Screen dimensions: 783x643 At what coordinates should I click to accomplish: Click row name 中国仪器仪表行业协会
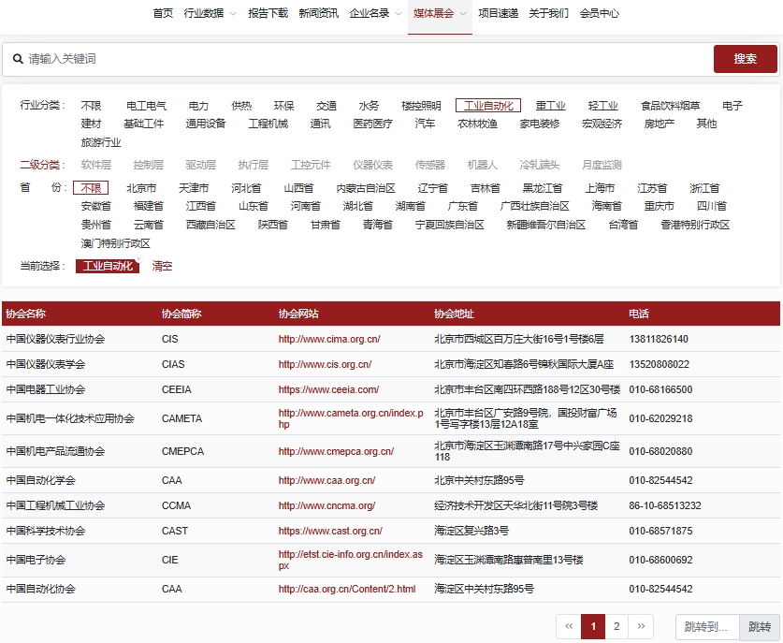[x=55, y=339]
